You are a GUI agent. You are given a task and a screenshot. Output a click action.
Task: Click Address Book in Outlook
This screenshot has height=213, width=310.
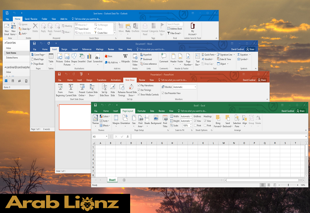(175, 29)
